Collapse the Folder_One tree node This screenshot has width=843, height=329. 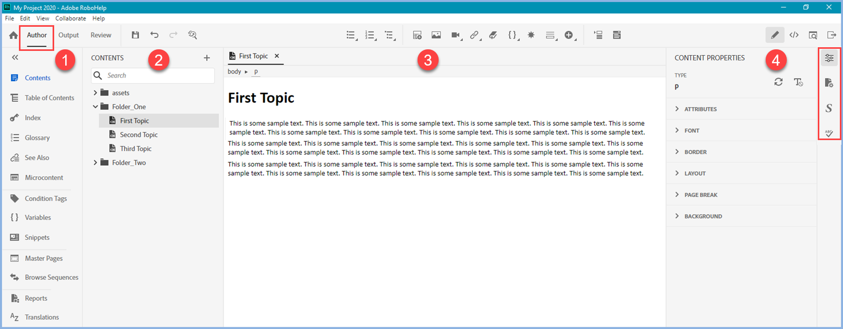[x=95, y=107]
